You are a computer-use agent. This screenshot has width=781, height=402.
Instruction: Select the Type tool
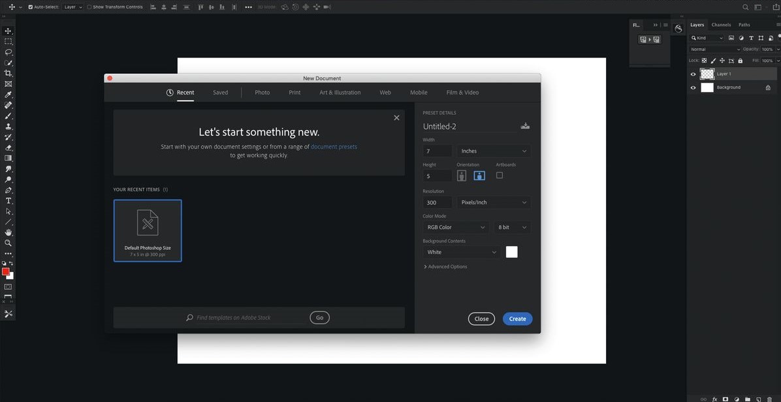click(8, 200)
